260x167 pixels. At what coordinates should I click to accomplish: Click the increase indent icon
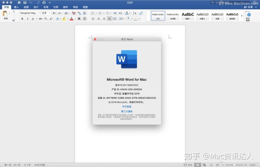click(x=121, y=13)
